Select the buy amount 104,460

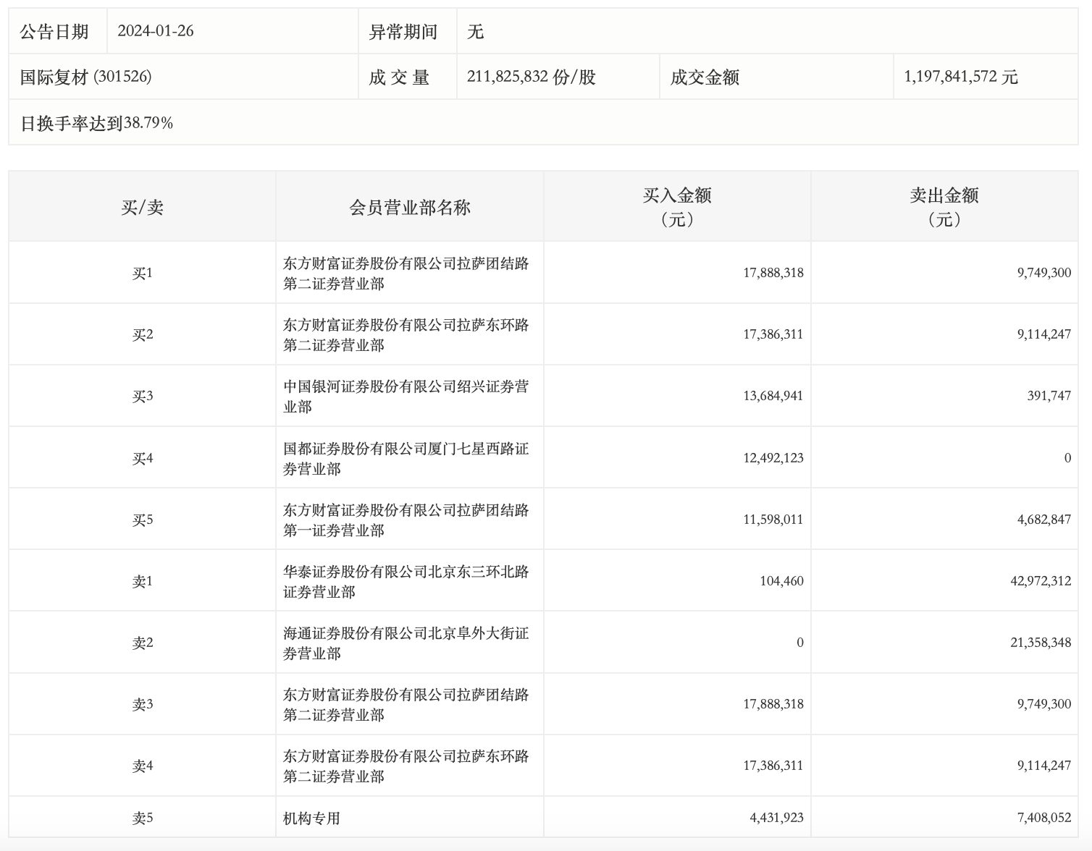click(782, 581)
